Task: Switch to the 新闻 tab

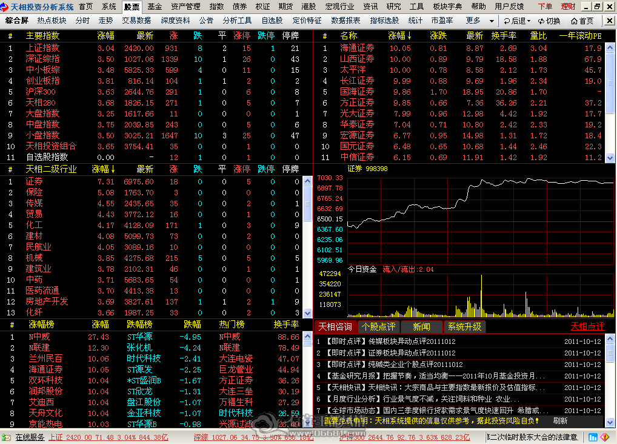Action: coord(421,327)
